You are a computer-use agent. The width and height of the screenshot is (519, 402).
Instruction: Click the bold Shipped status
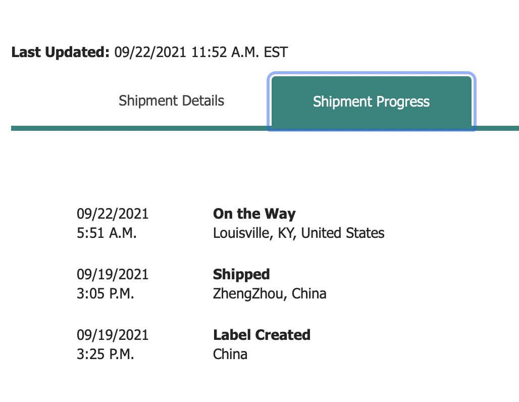(241, 274)
